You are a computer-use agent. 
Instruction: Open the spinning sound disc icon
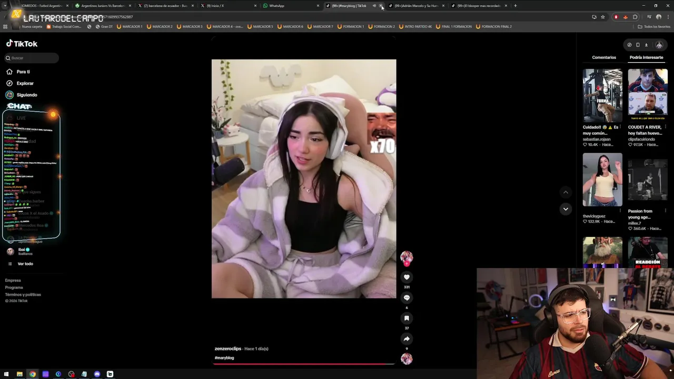click(407, 359)
